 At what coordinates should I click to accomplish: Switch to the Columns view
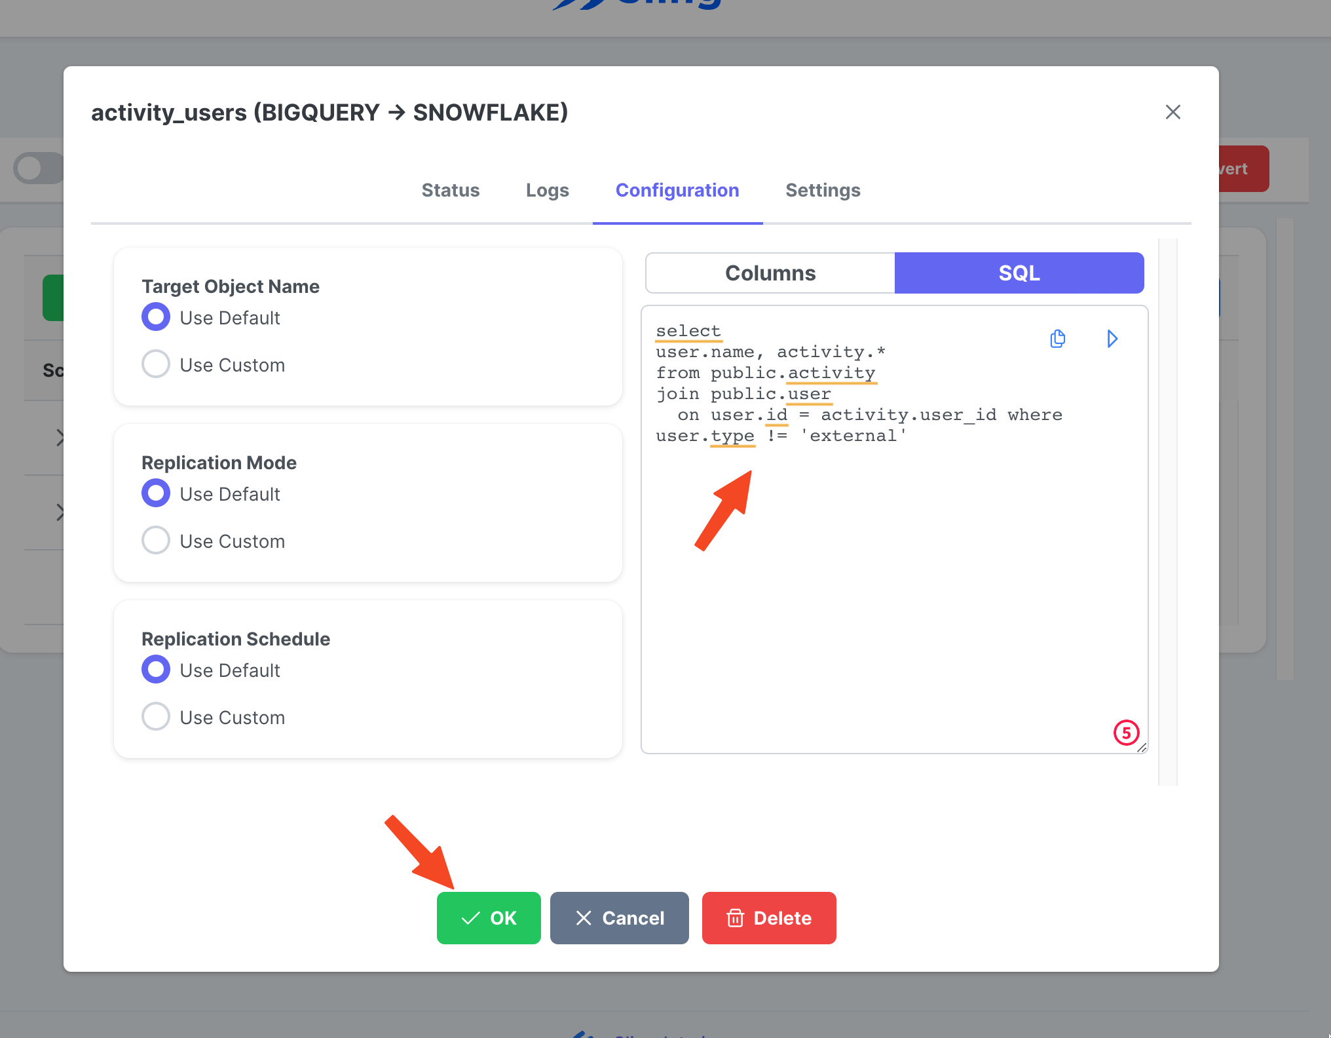[770, 273]
